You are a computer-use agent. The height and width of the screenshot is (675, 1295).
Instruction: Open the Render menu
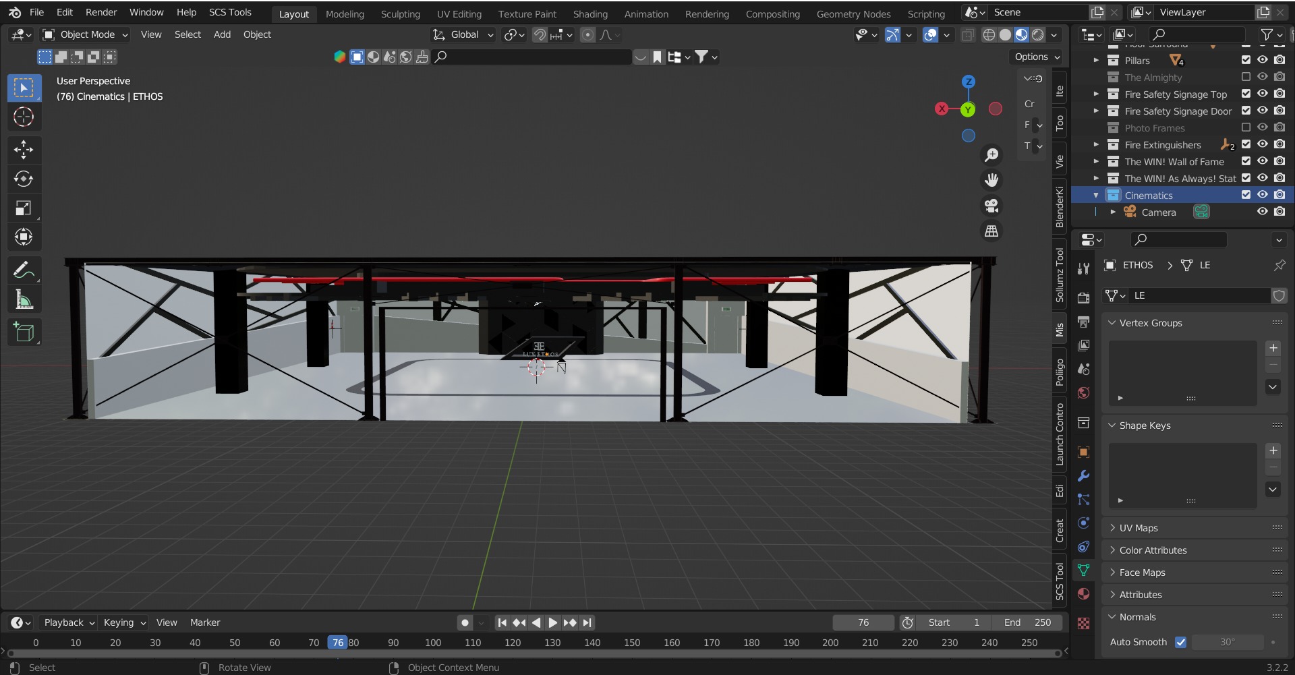pyautogui.click(x=101, y=12)
